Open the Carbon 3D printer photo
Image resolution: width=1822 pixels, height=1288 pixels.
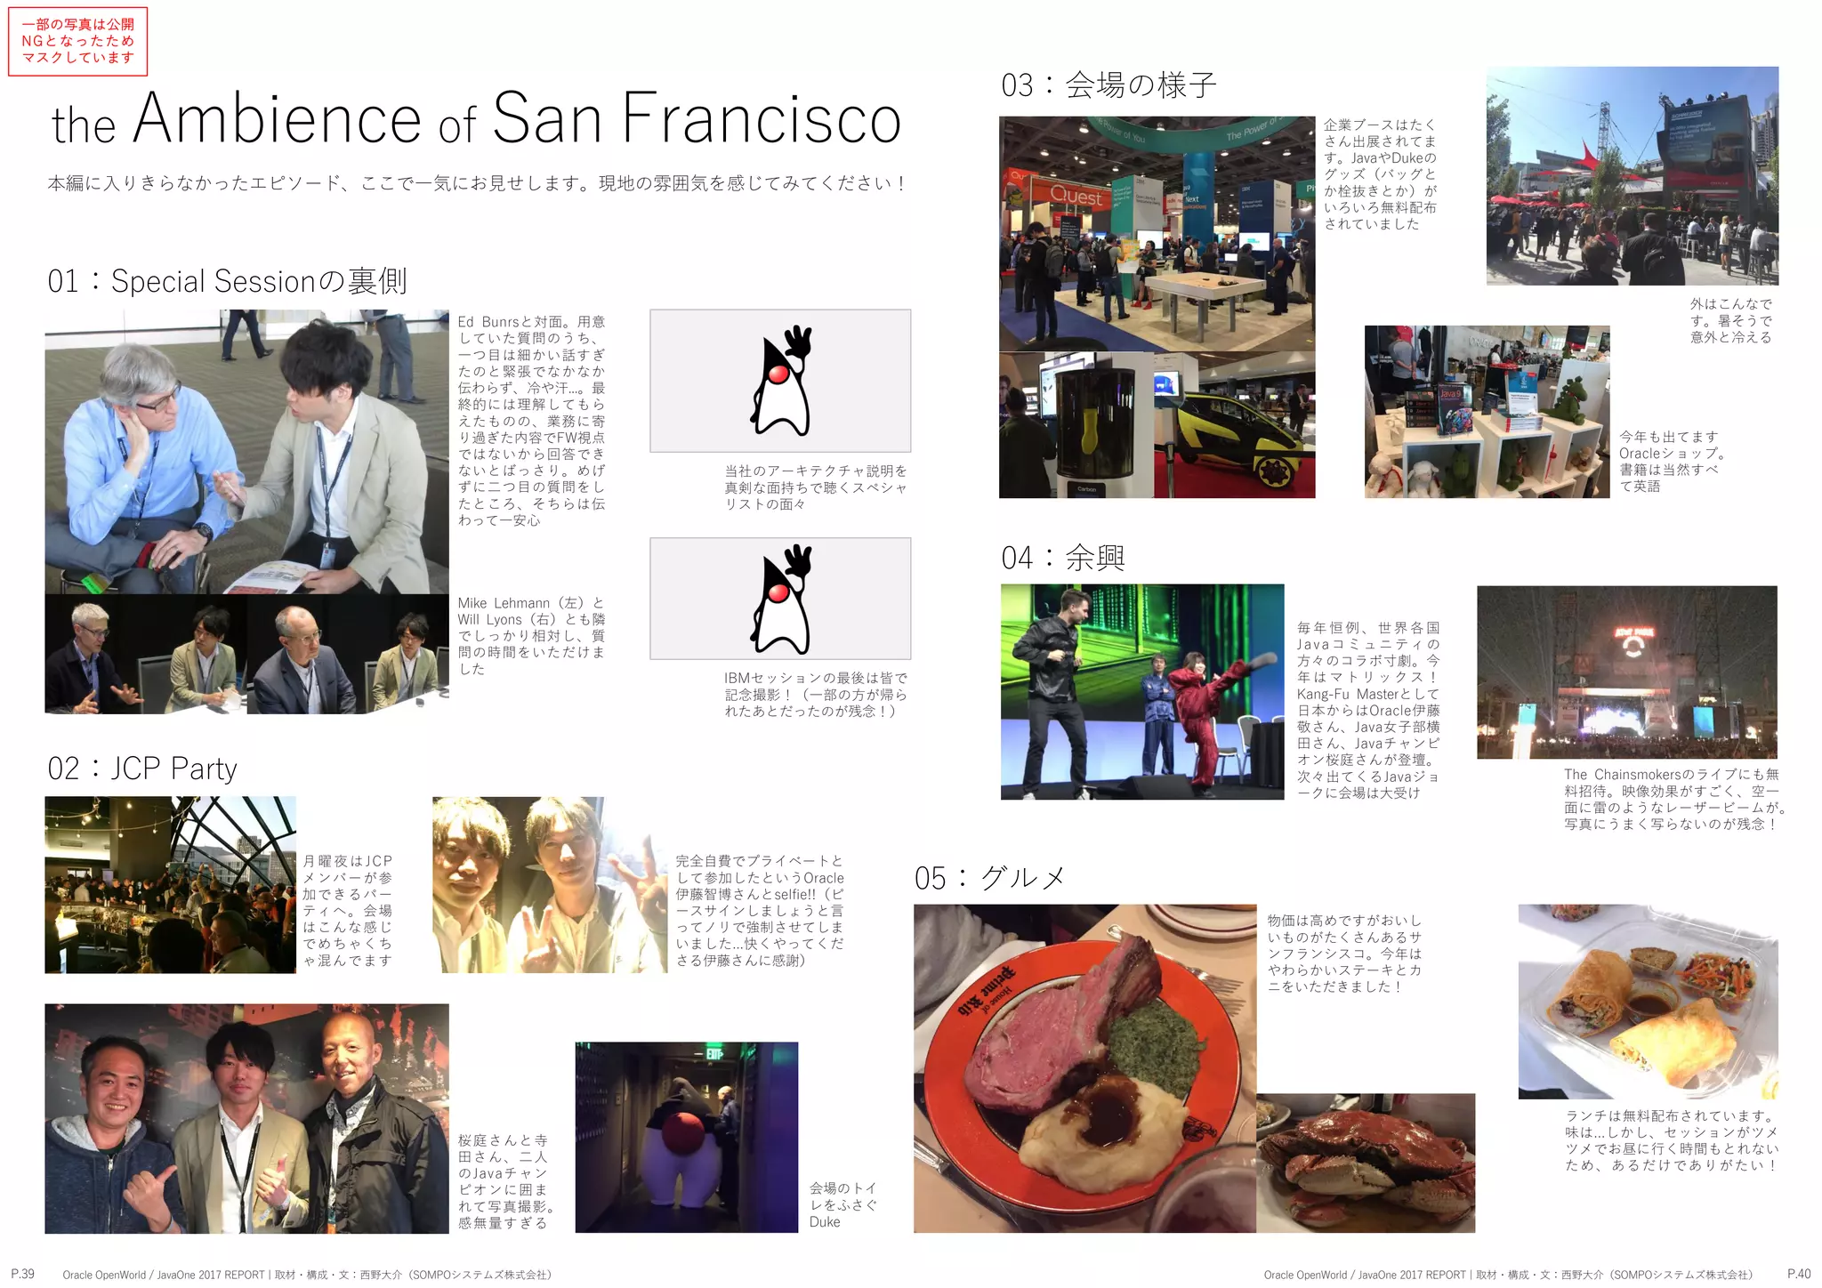(x=1076, y=425)
